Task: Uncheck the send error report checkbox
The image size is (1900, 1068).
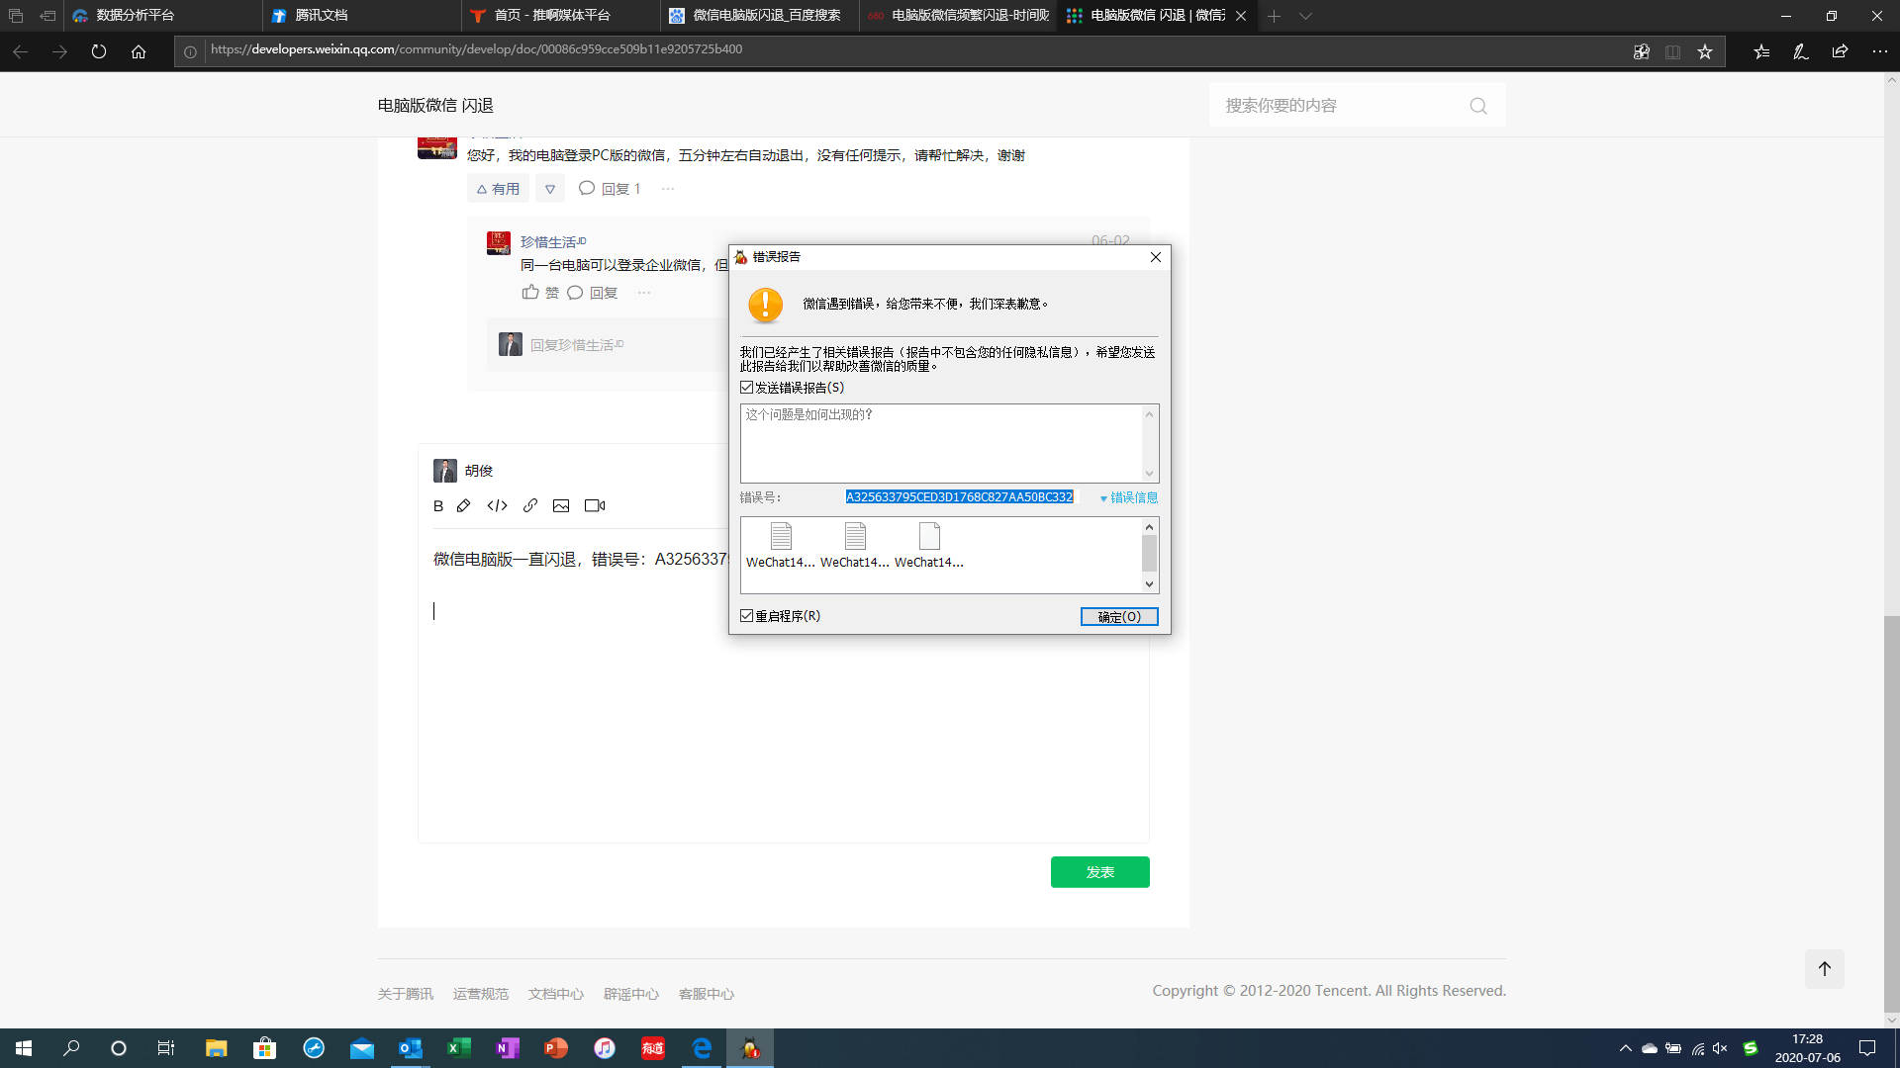Action: click(x=747, y=388)
